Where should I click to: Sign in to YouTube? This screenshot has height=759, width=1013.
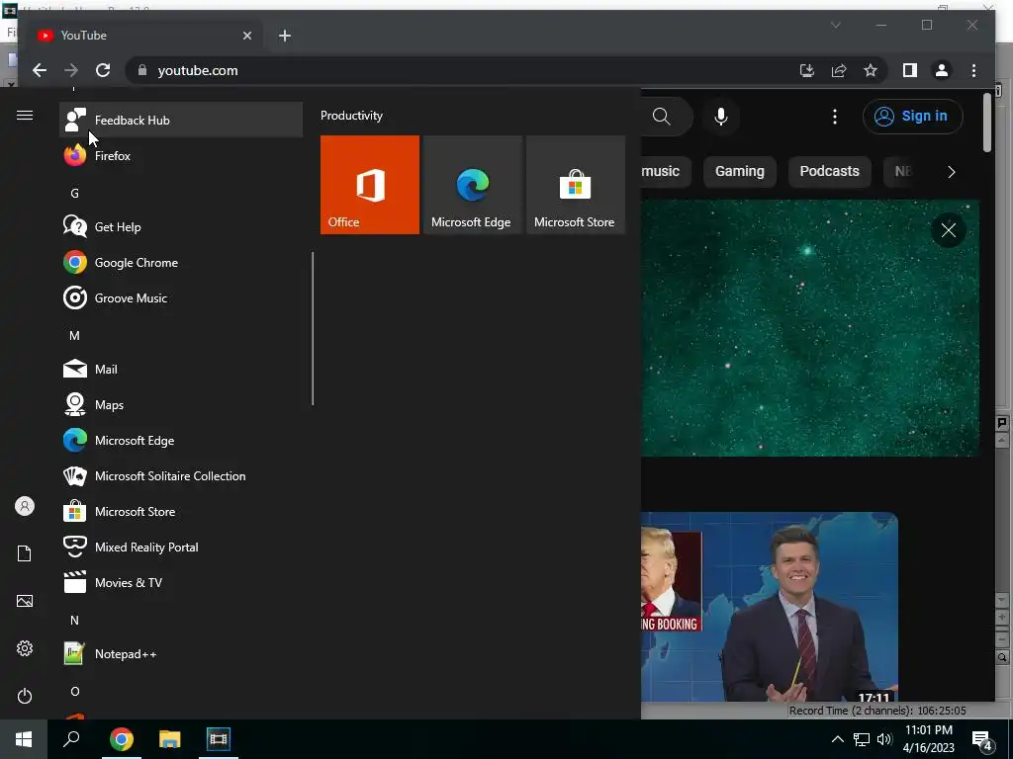click(x=912, y=117)
